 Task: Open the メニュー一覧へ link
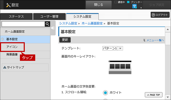point(155,40)
